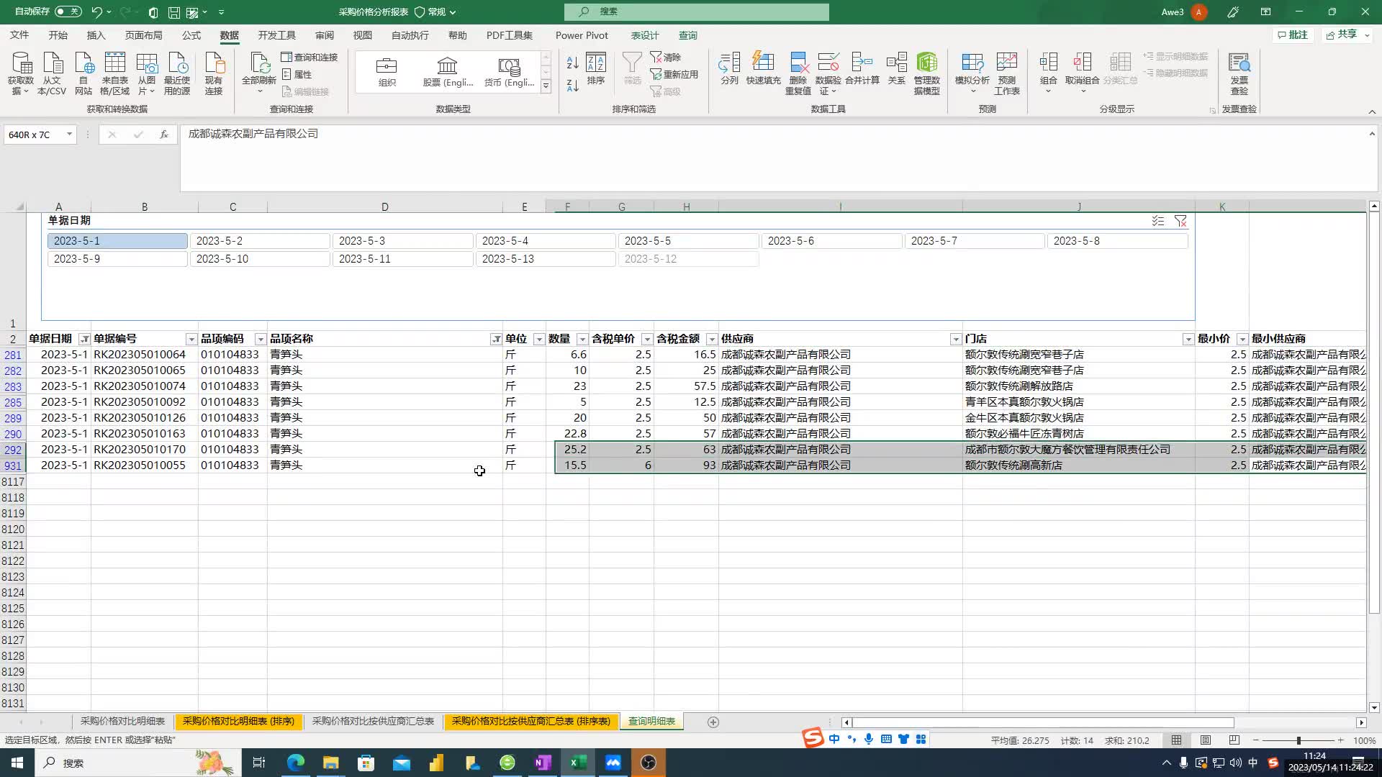Click the 快速填充 (Flash Fill) icon
Image resolution: width=1382 pixels, height=777 pixels.
point(763,69)
